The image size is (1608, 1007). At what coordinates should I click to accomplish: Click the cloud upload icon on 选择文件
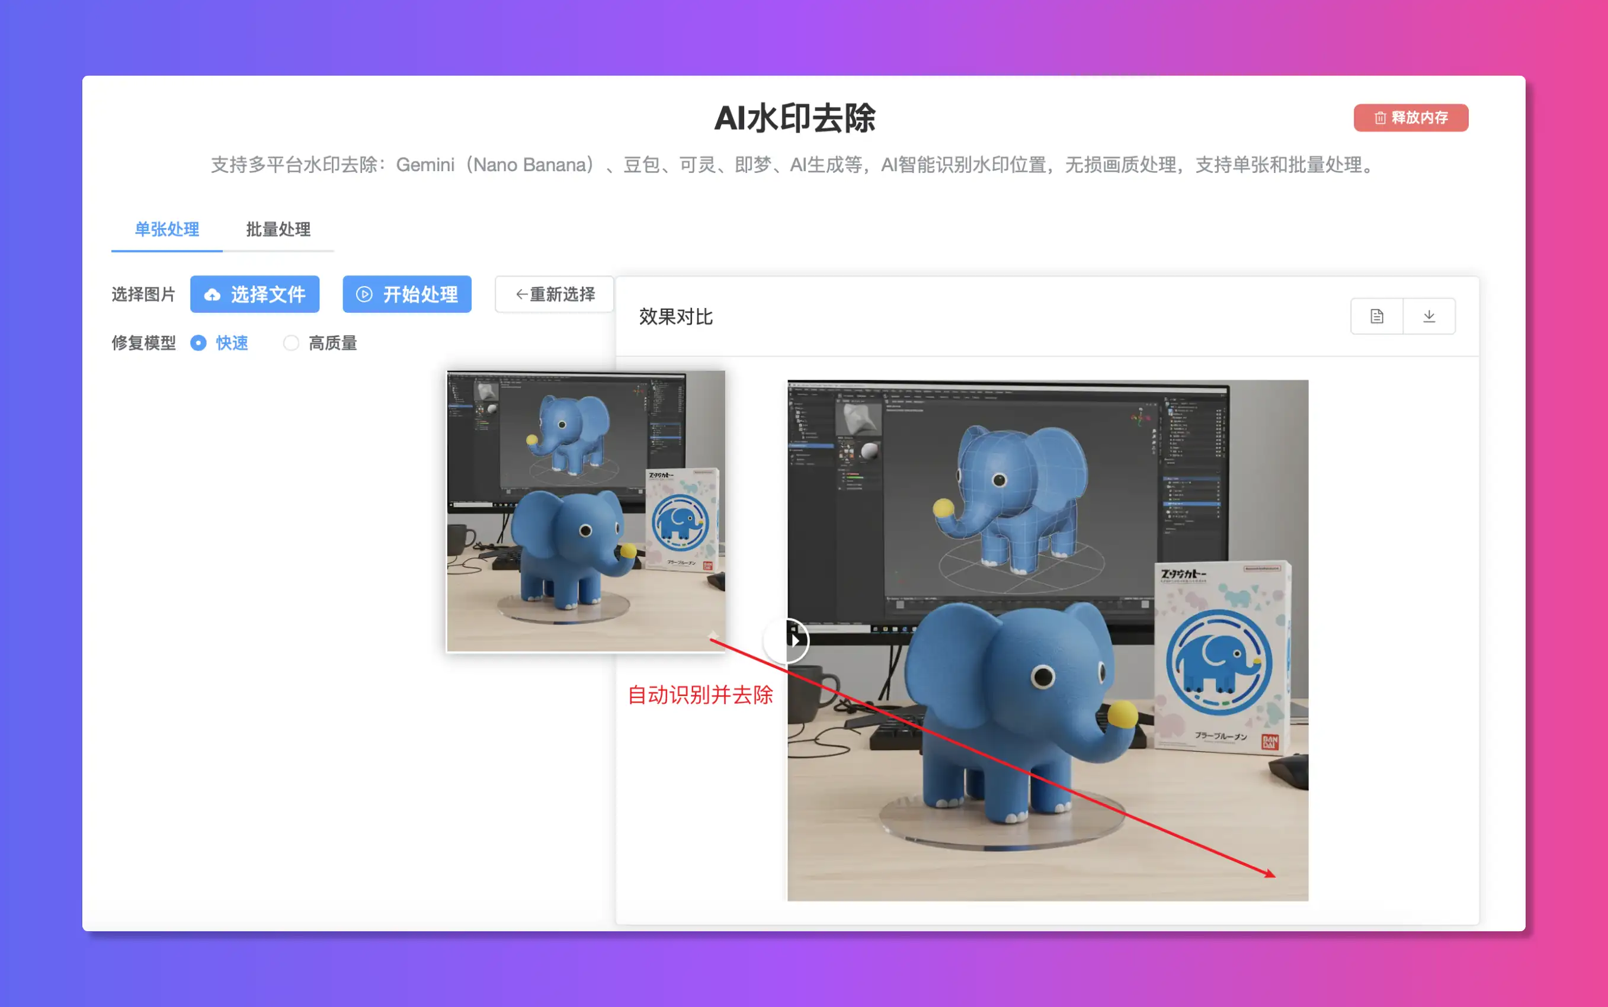[213, 294]
